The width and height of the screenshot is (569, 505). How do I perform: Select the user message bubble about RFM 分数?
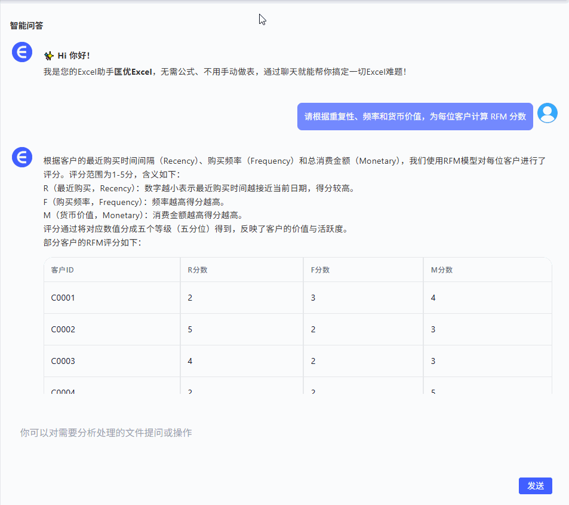click(x=415, y=117)
